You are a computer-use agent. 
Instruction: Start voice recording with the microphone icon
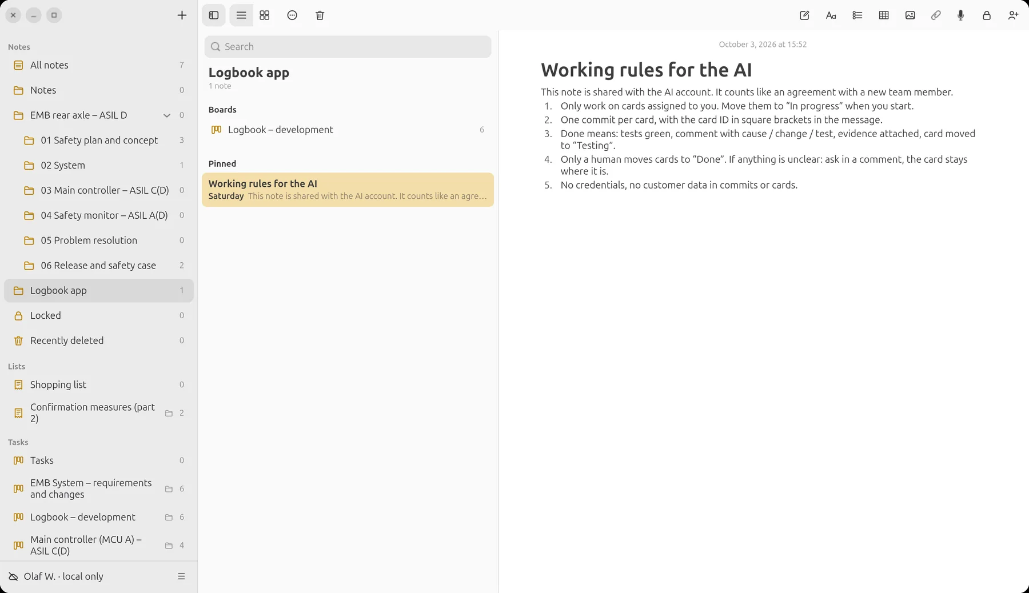[x=961, y=15]
